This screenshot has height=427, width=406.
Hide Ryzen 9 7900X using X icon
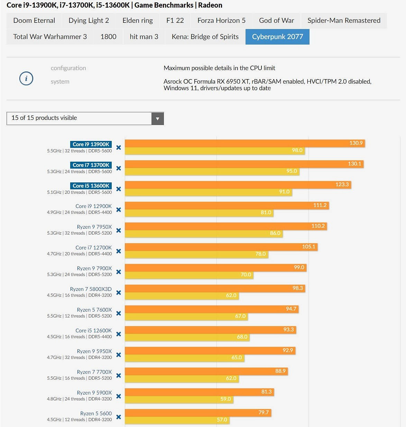click(119, 272)
